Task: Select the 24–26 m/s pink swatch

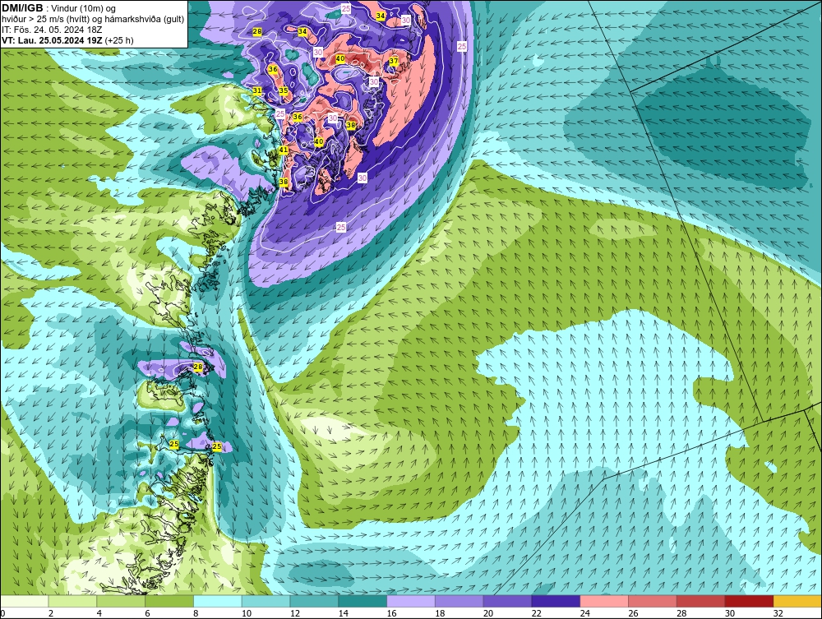Action: (604, 601)
